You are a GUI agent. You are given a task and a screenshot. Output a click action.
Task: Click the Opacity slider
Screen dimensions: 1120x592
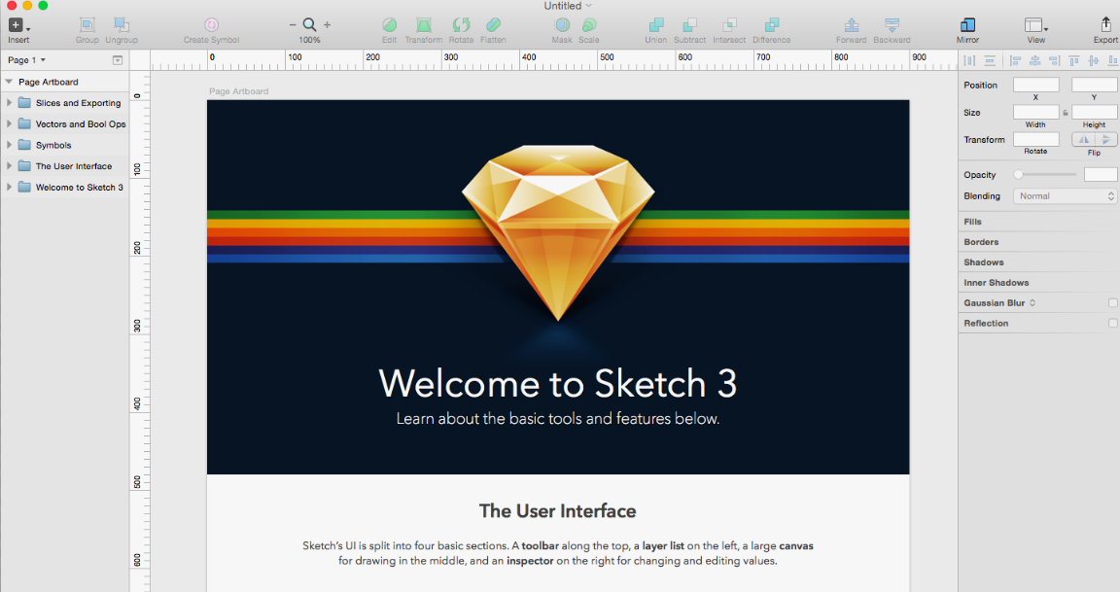(x=1046, y=175)
